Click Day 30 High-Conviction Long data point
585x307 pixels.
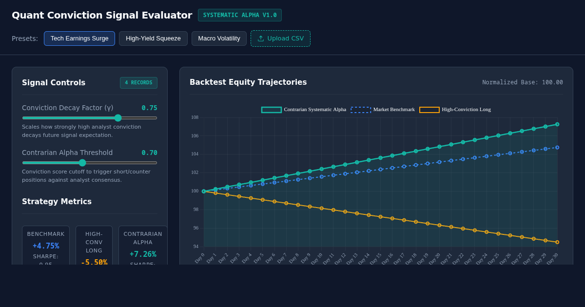coord(557,242)
